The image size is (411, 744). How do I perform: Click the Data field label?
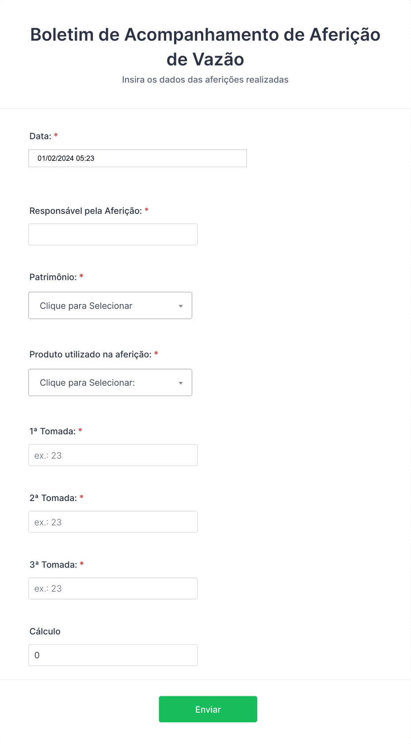pos(41,136)
